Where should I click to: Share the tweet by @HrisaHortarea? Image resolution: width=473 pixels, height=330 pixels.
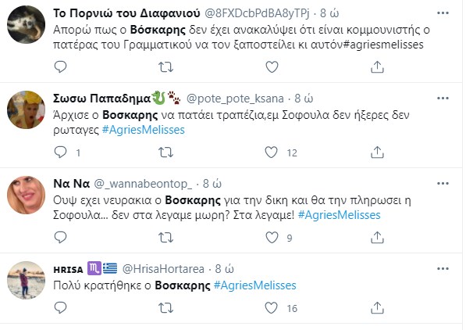pos(378,308)
